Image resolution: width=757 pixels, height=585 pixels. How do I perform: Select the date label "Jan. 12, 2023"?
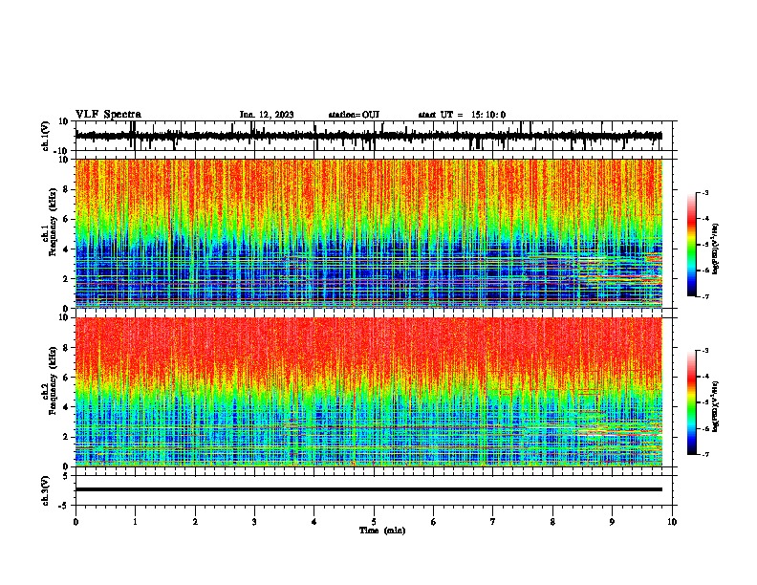267,115
